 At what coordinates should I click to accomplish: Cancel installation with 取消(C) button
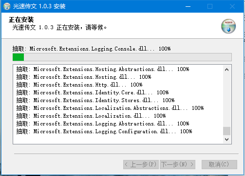coord(219,164)
